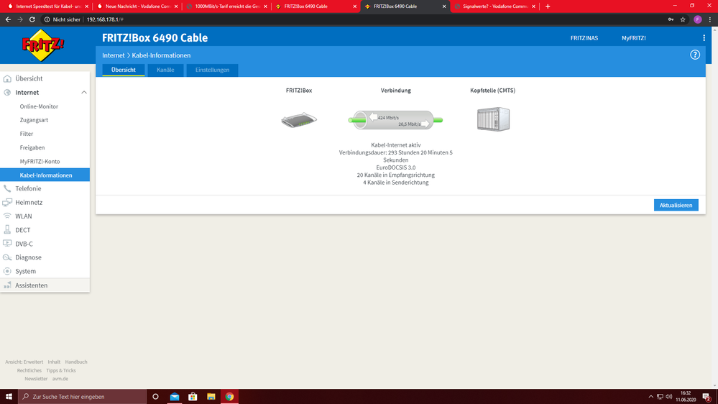Image resolution: width=718 pixels, height=404 pixels.
Task: Open FRITZ!NAS link
Action: pos(584,38)
